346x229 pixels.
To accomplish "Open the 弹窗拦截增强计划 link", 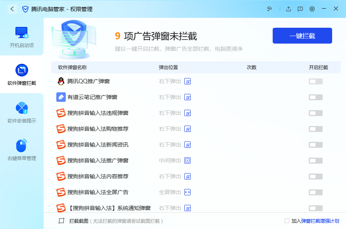I will pos(320,221).
